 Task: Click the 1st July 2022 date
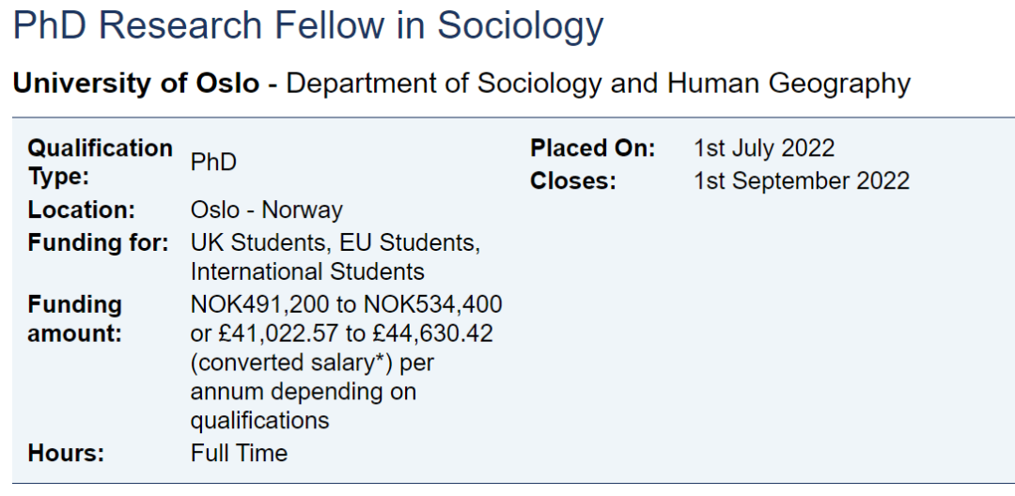click(764, 148)
